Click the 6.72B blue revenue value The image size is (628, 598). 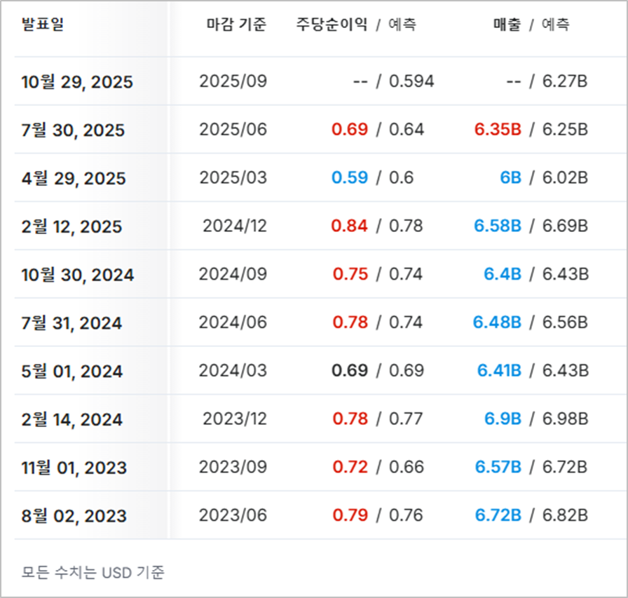[498, 515]
